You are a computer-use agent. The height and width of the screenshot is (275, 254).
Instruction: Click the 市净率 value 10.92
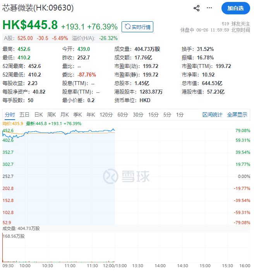point(208,75)
